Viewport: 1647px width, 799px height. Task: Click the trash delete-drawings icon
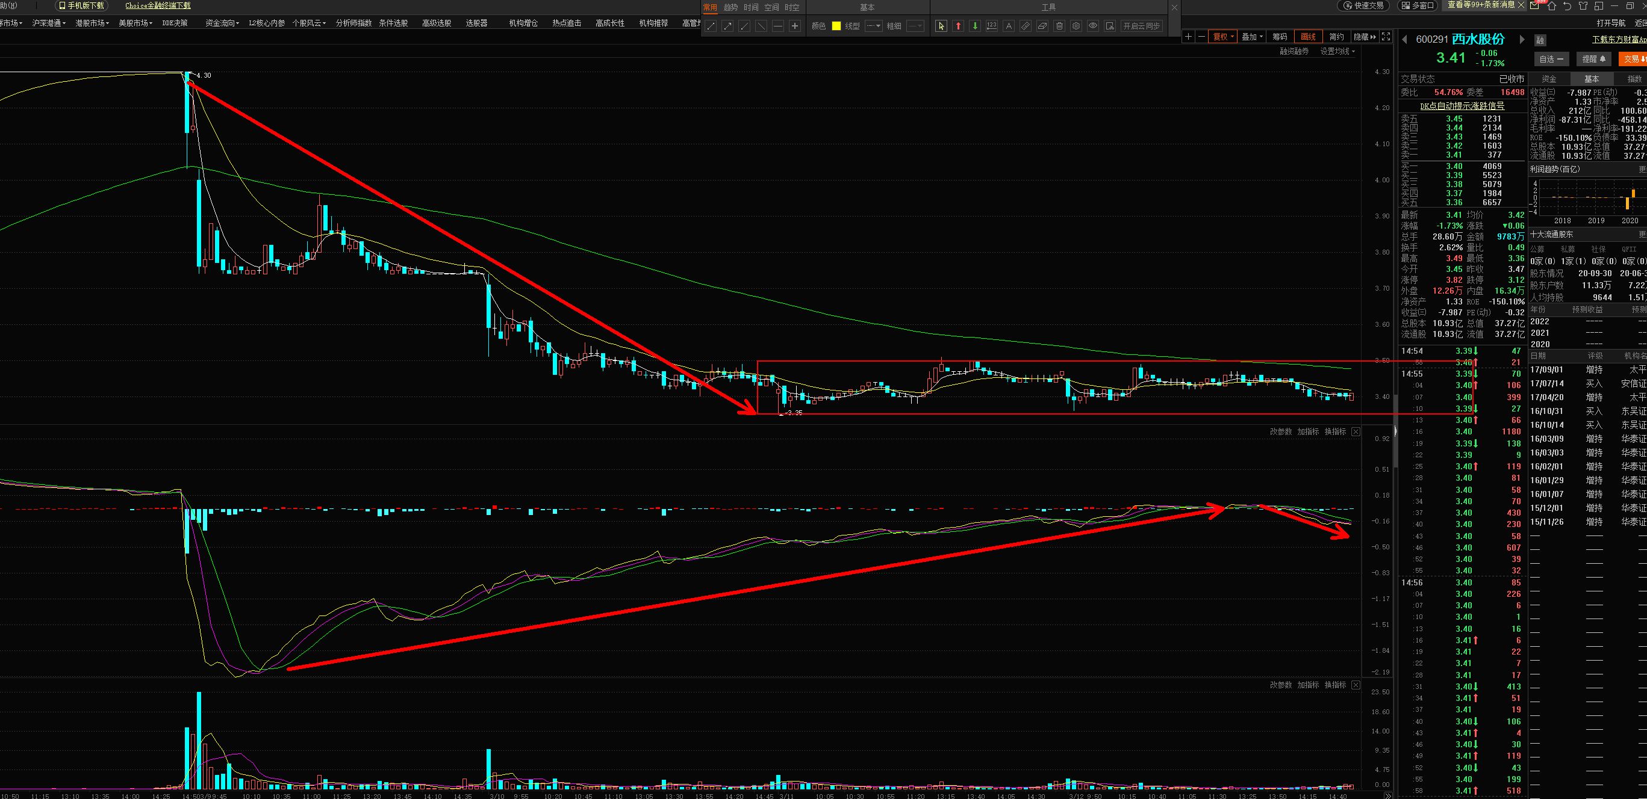[1059, 26]
